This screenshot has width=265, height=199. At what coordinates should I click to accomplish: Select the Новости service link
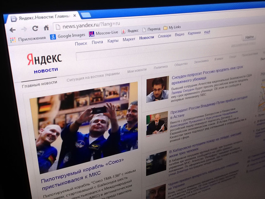pos(147,38)
